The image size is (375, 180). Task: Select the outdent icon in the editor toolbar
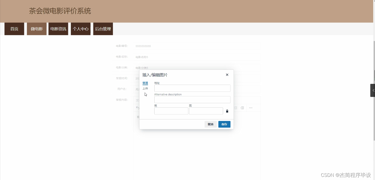[x=235, y=108]
